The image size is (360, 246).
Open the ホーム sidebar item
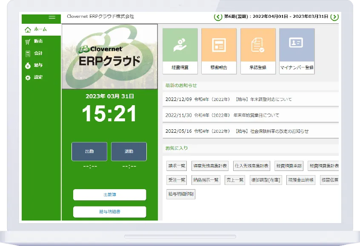coord(41,29)
